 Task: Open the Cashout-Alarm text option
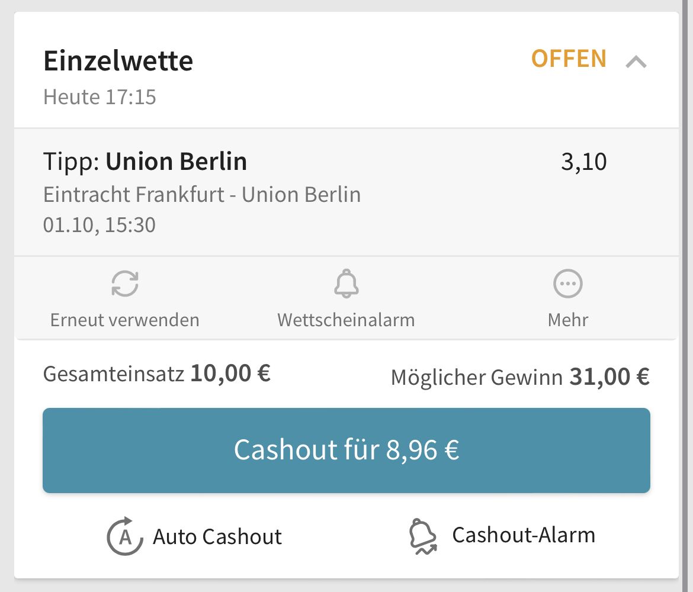pos(523,535)
